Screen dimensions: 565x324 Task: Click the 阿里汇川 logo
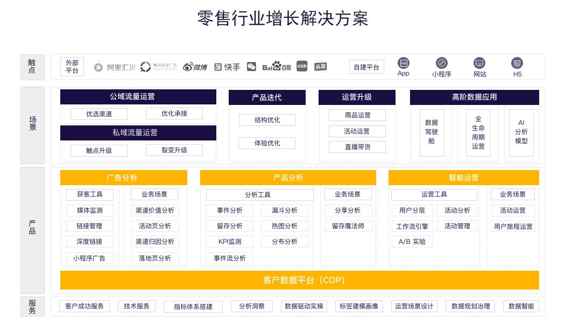(114, 67)
